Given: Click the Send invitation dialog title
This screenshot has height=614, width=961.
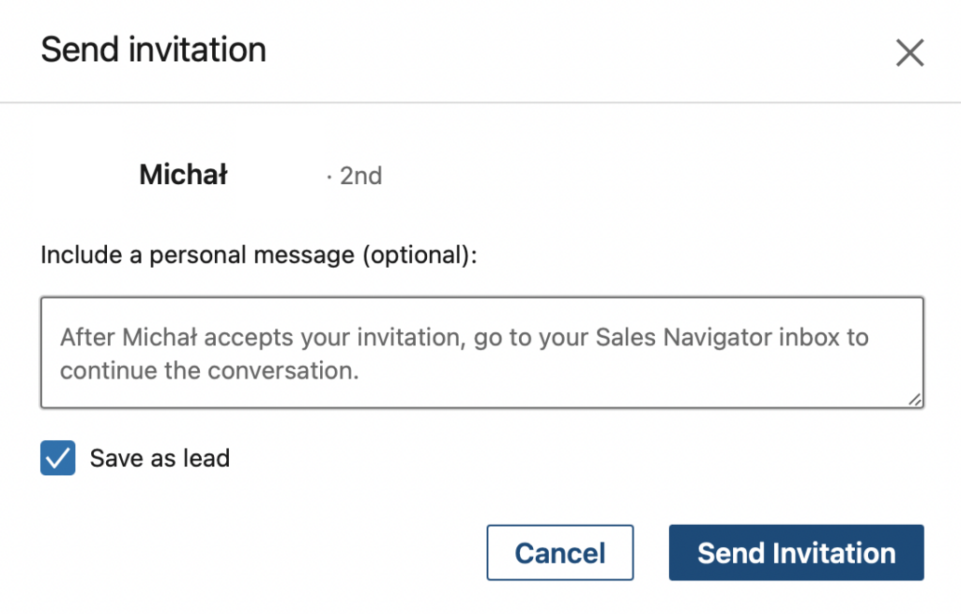Looking at the screenshot, I should click(x=154, y=50).
